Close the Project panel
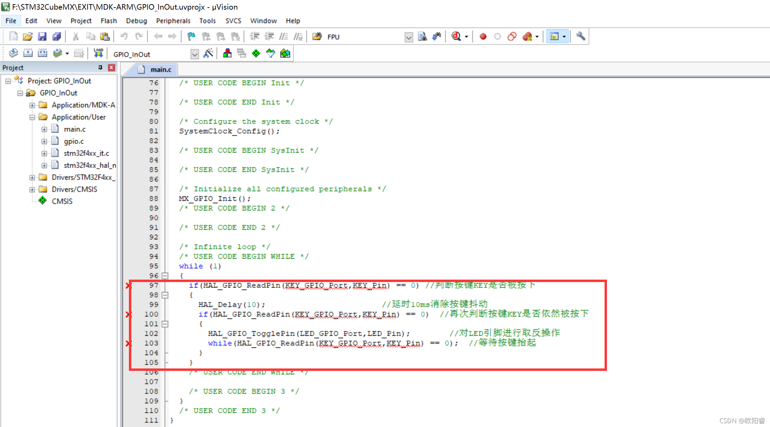Image resolution: width=770 pixels, height=427 pixels. [x=111, y=67]
